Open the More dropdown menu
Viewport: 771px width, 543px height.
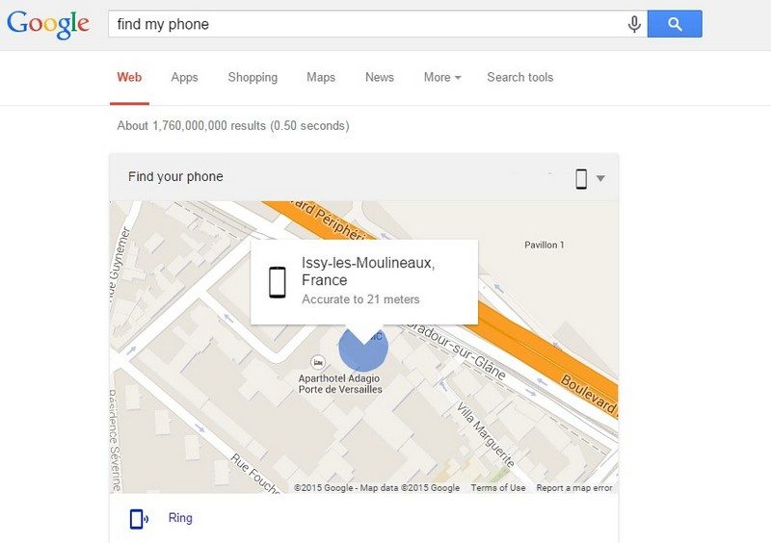pos(442,77)
